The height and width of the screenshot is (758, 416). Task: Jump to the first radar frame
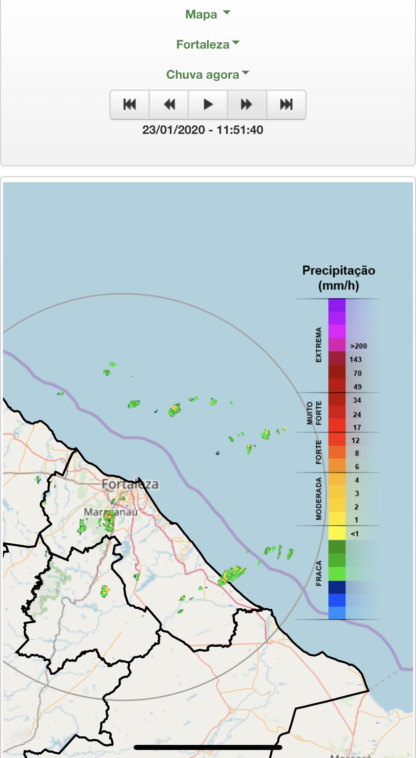point(130,104)
